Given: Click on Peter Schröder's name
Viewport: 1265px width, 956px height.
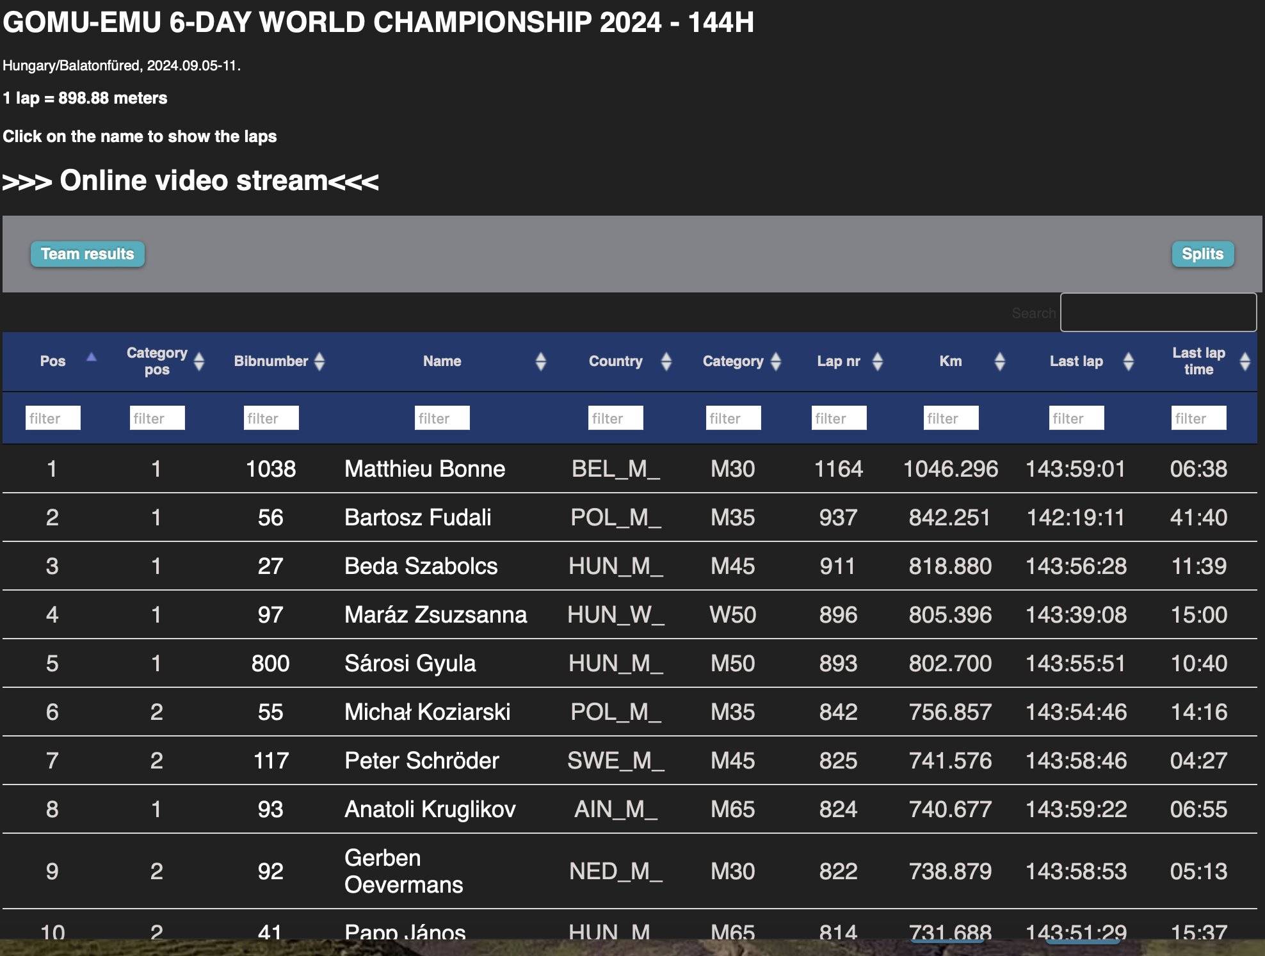Looking at the screenshot, I should 421,761.
